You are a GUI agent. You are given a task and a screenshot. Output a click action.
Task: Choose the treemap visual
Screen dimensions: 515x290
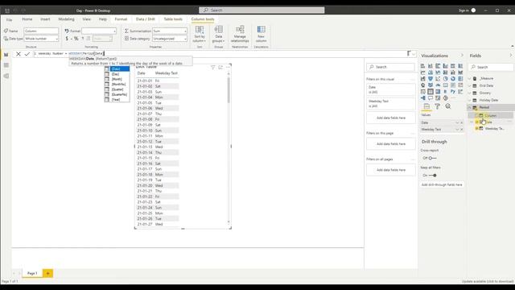(460, 79)
